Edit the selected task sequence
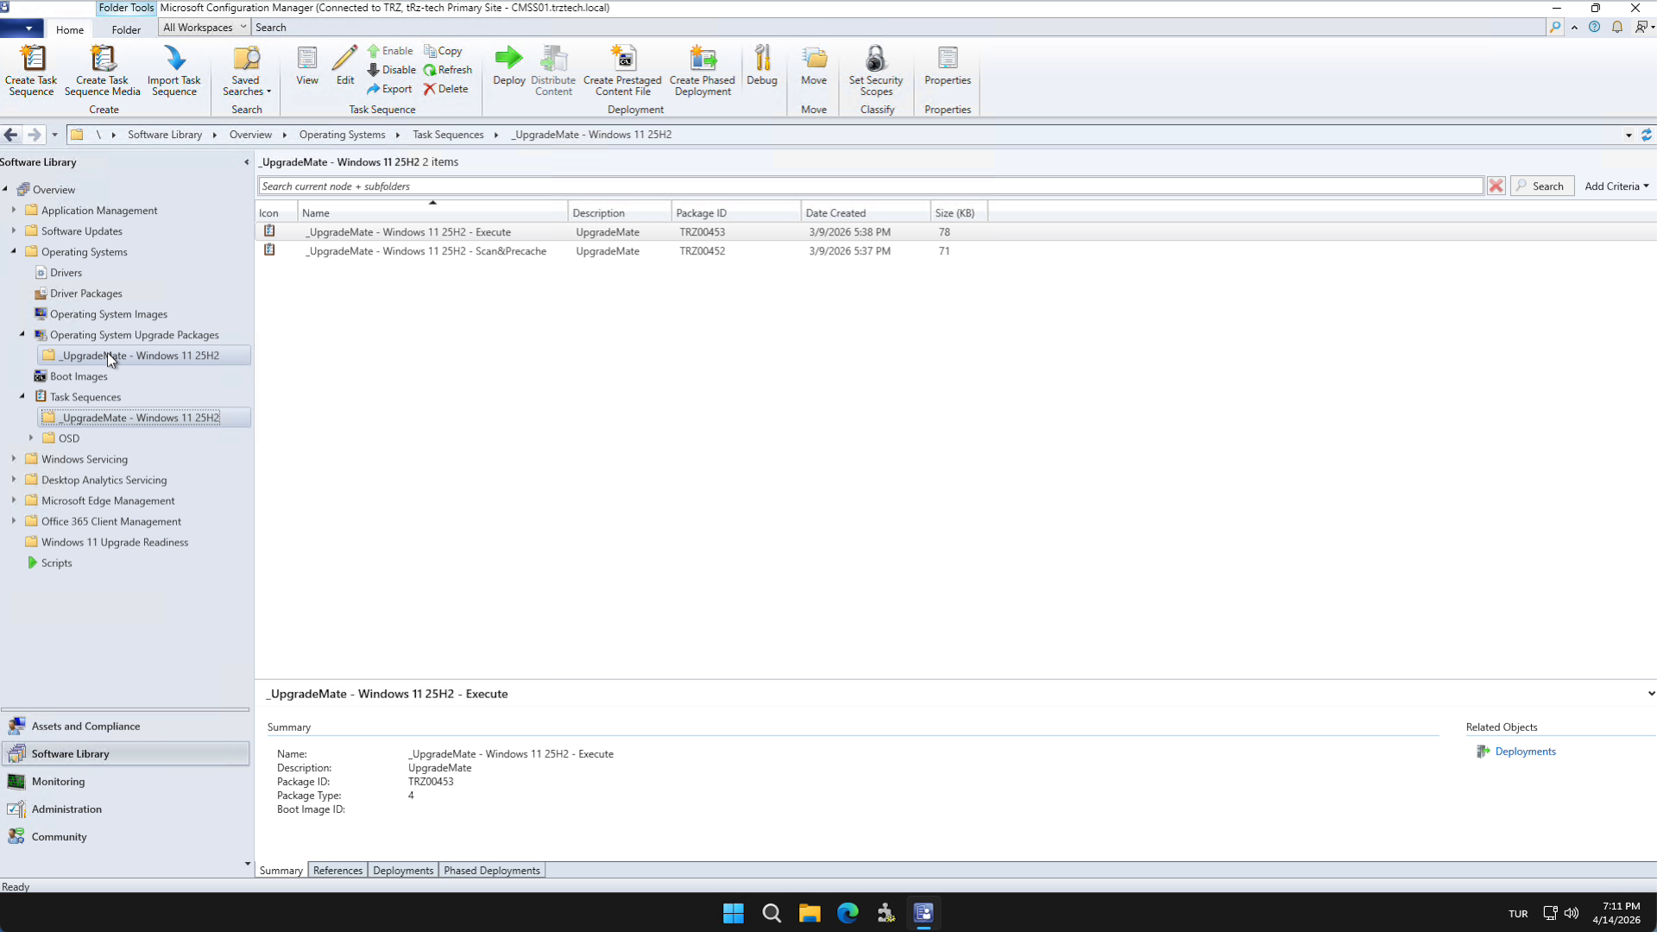The image size is (1657, 932). (345, 66)
